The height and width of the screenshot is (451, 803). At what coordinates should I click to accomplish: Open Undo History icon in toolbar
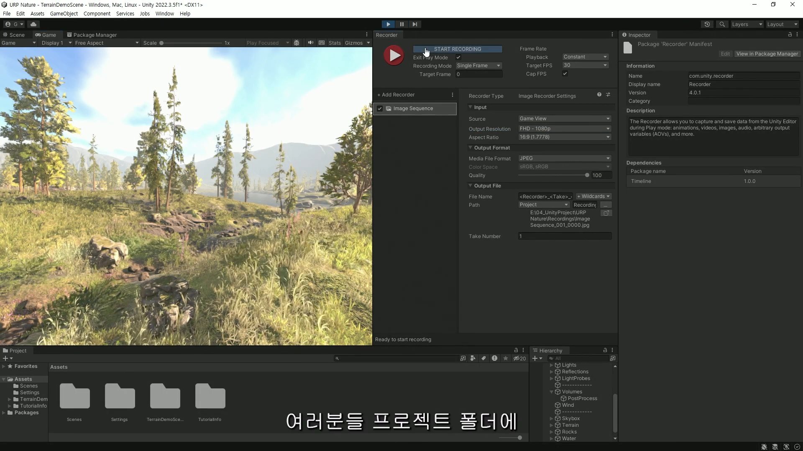click(707, 24)
